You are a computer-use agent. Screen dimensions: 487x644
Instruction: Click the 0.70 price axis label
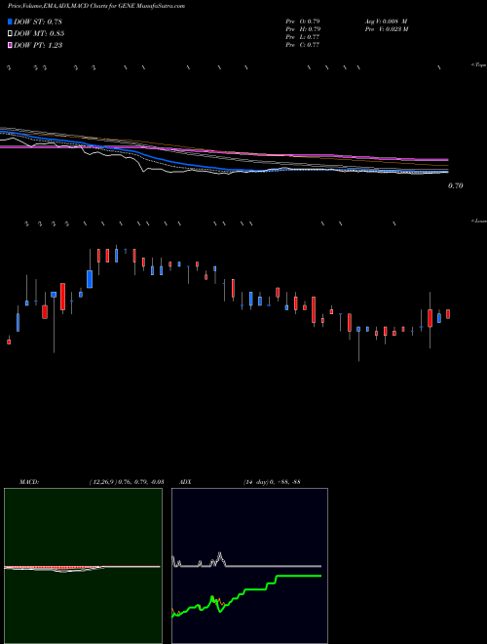point(455,185)
